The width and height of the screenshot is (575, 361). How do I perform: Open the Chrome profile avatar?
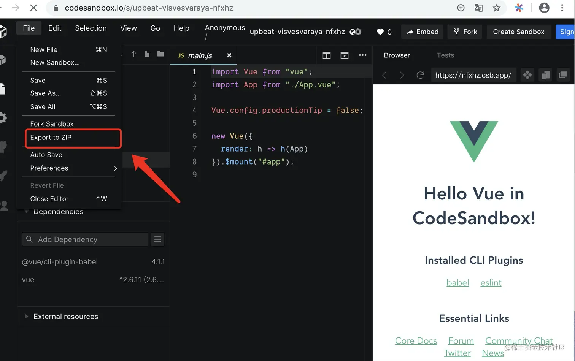(544, 8)
